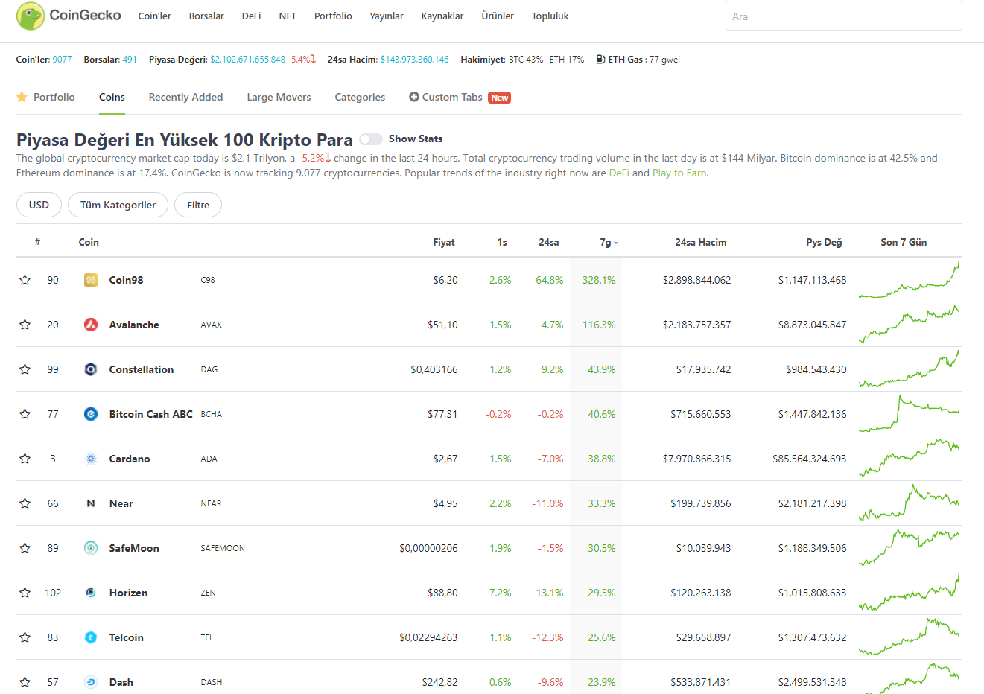Open the Ürünler menu
The image size is (984, 694).
pos(498,16)
